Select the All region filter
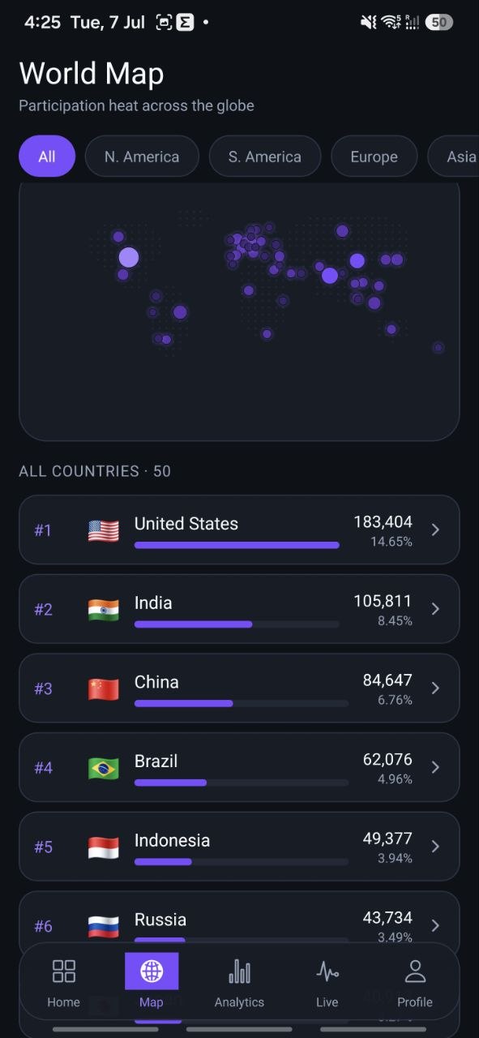The height and width of the screenshot is (1038, 479). coord(47,157)
